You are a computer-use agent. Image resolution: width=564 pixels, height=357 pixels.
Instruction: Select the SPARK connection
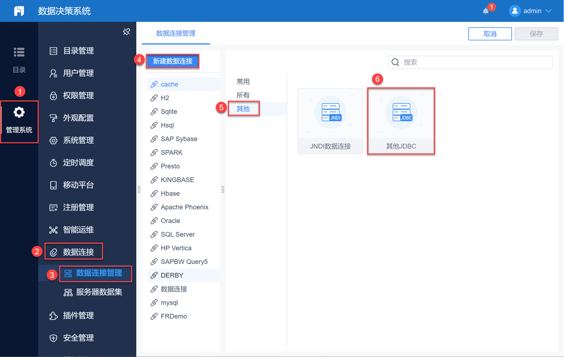(x=183, y=153)
